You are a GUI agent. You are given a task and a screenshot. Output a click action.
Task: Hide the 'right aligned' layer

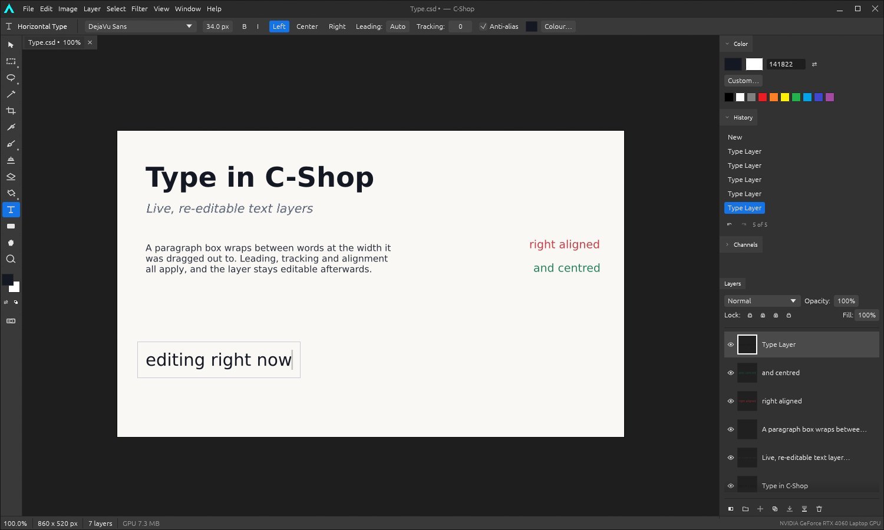(x=731, y=401)
